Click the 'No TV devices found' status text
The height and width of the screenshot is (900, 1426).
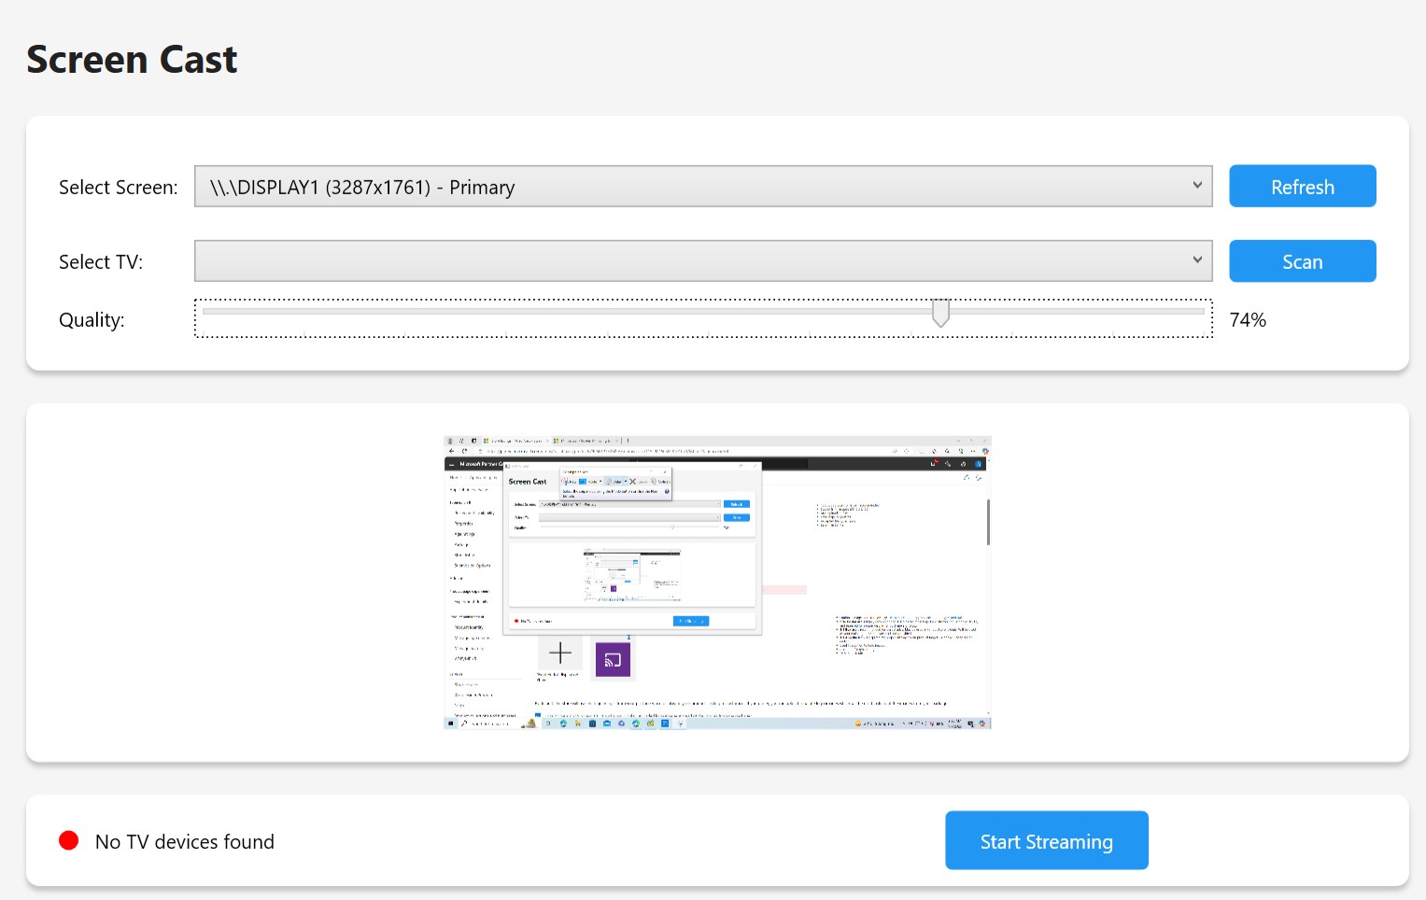tap(185, 842)
